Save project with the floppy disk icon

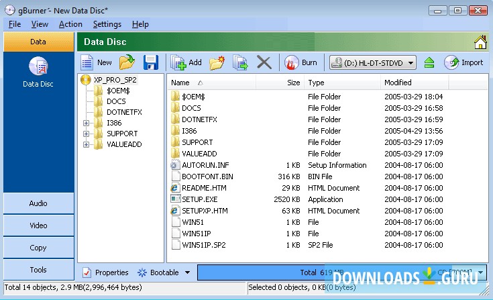pos(151,62)
